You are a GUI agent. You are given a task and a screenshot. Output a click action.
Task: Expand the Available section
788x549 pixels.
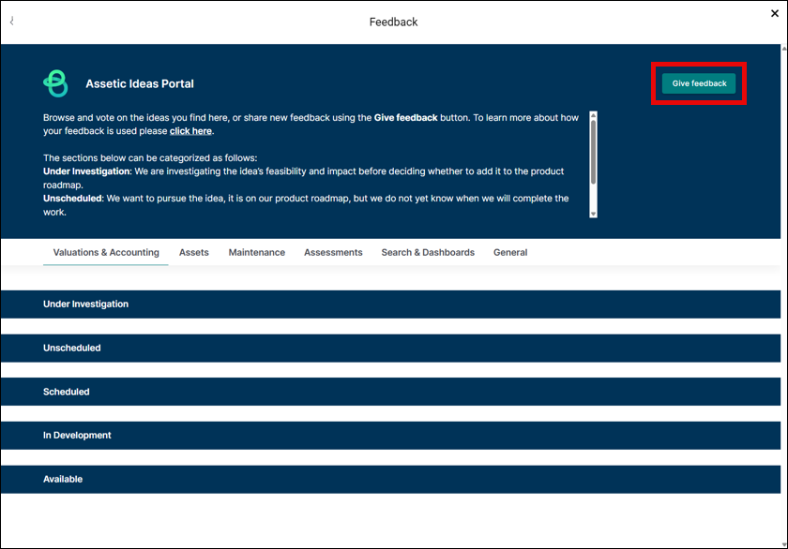(390, 480)
